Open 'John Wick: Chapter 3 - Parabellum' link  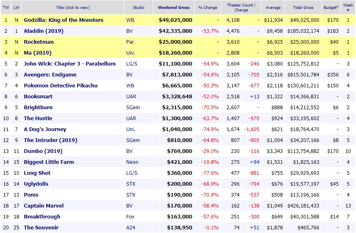[70, 64]
